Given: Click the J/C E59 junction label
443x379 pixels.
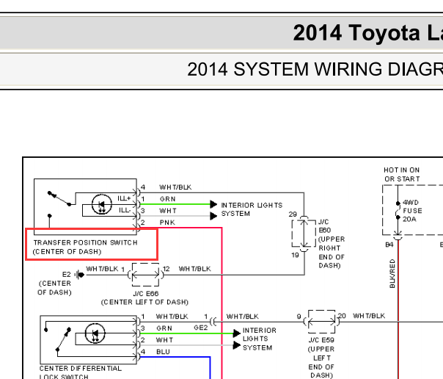Looking at the screenshot, I should pyautogui.click(x=321, y=340).
